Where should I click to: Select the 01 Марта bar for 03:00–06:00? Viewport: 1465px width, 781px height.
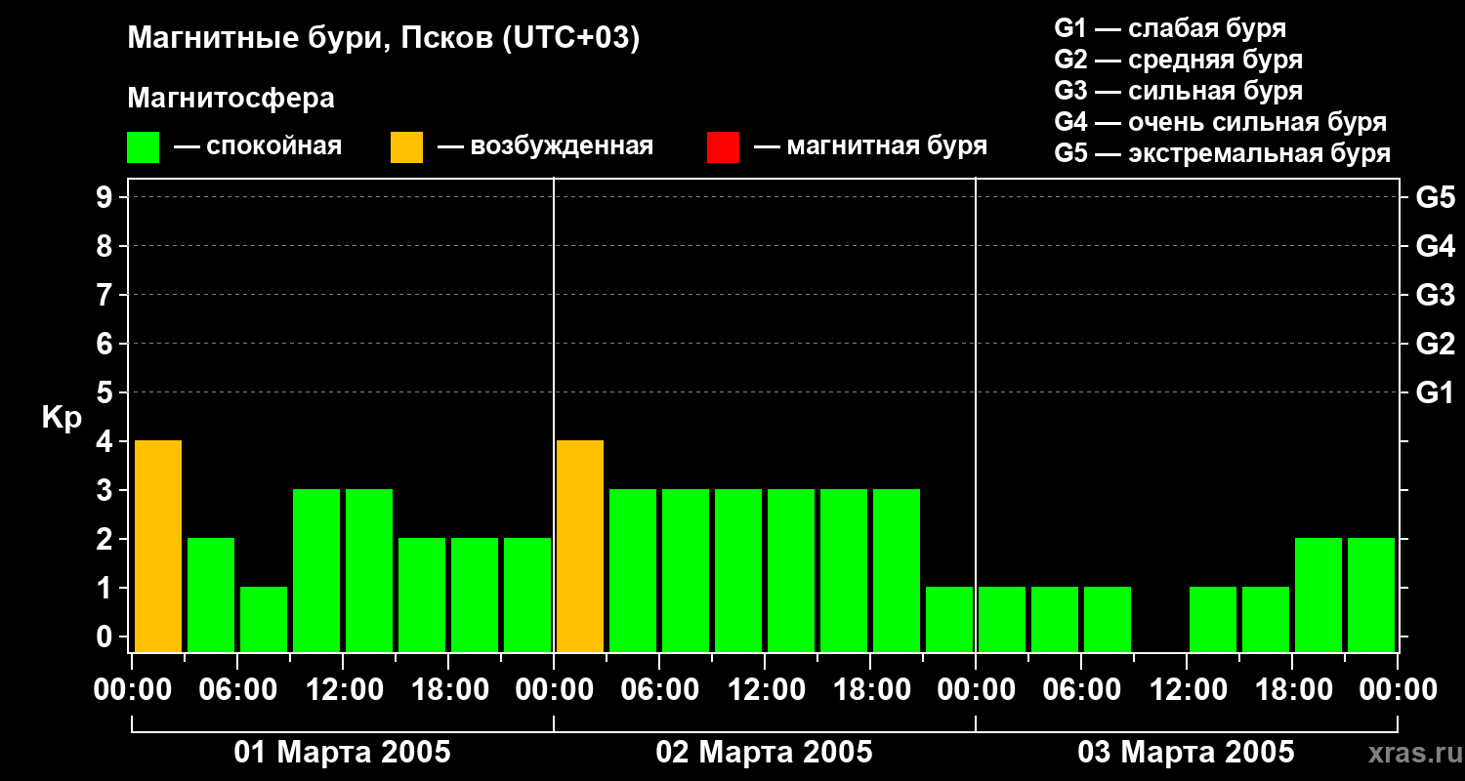(x=211, y=595)
